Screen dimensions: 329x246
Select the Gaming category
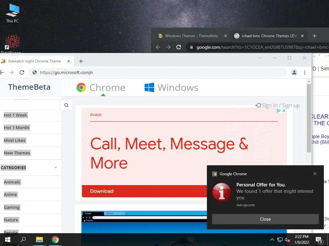coord(12,207)
